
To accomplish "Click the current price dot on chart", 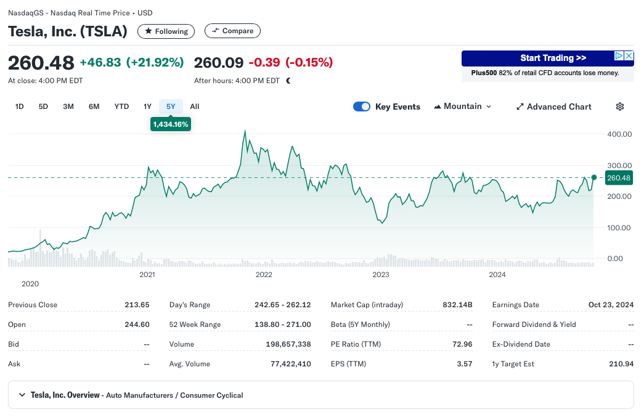I will tap(594, 177).
